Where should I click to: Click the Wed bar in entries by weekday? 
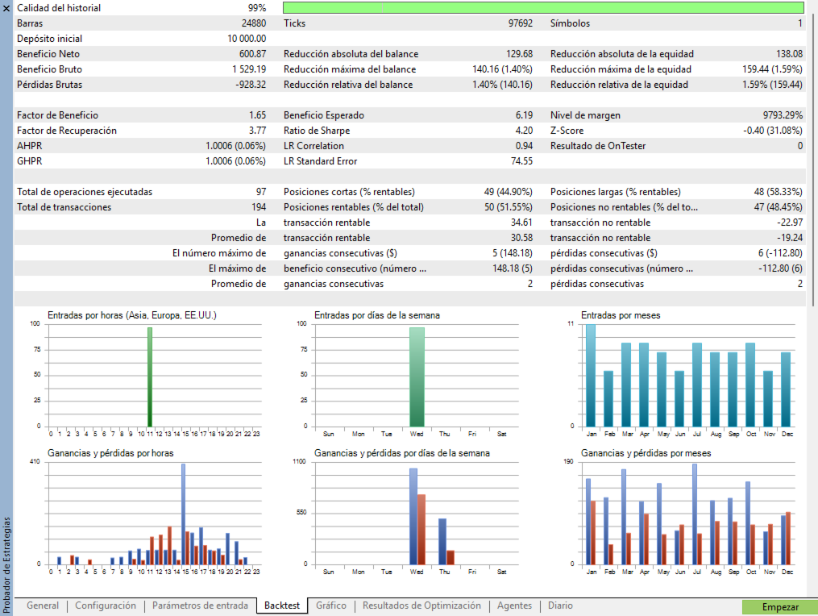417,377
